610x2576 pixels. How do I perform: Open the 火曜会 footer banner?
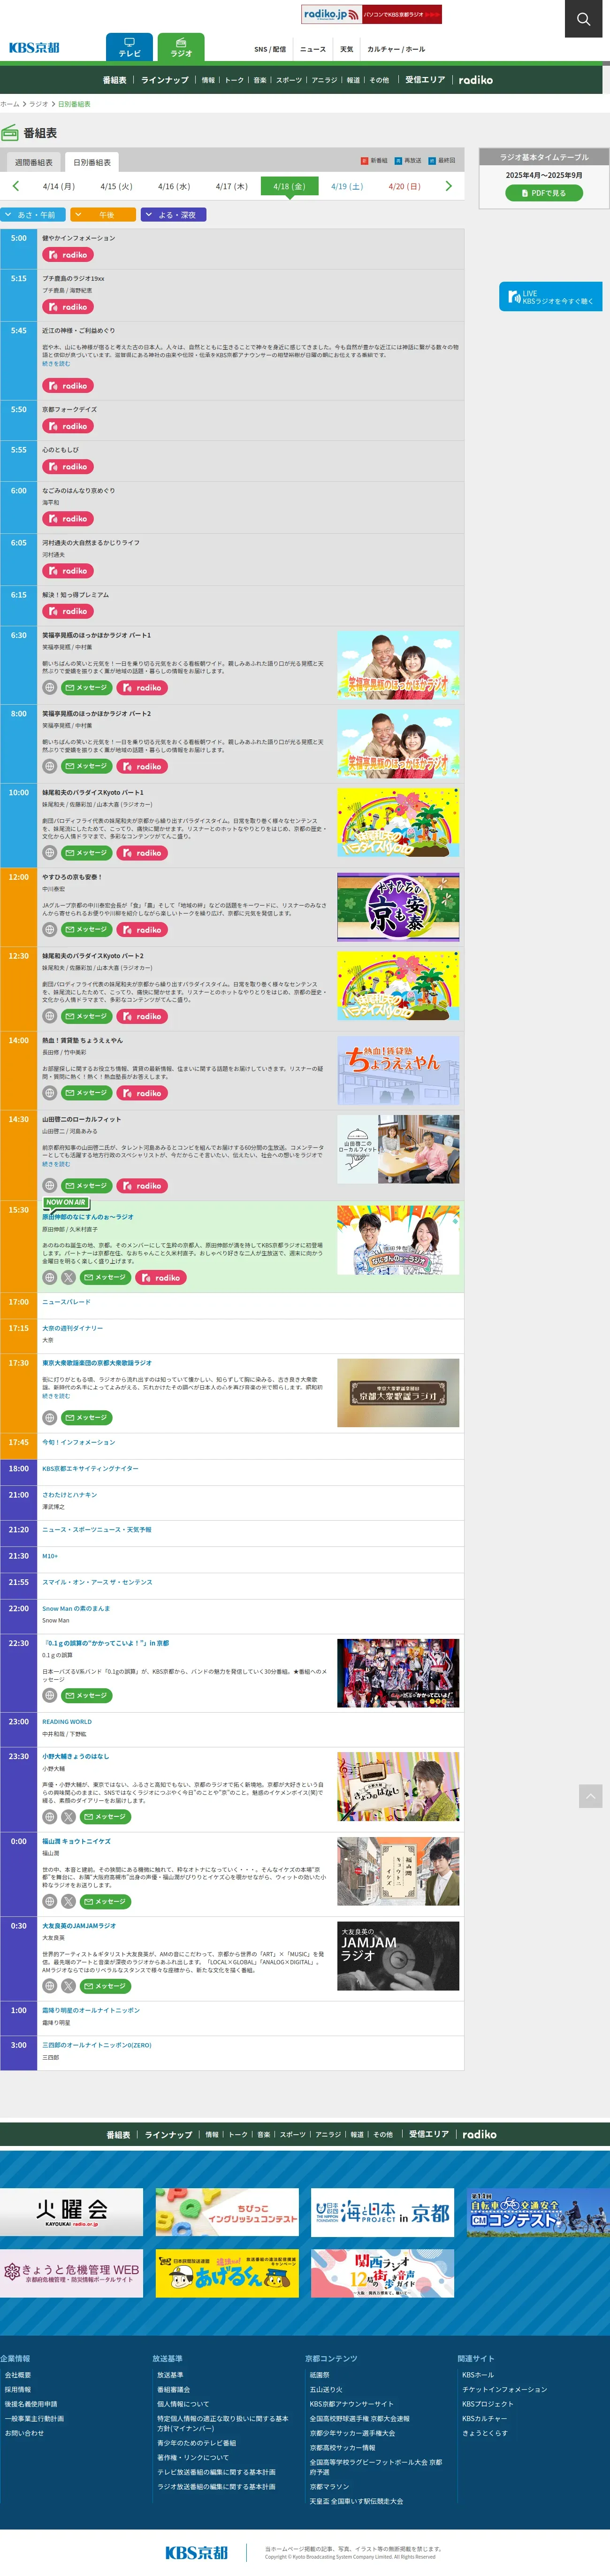click(71, 2212)
